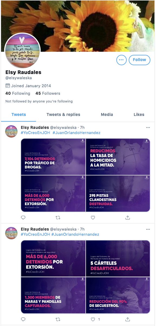Follow Elsy Raudales
Image resolution: width=156 pixels, height=326 pixels.
(x=140, y=60)
